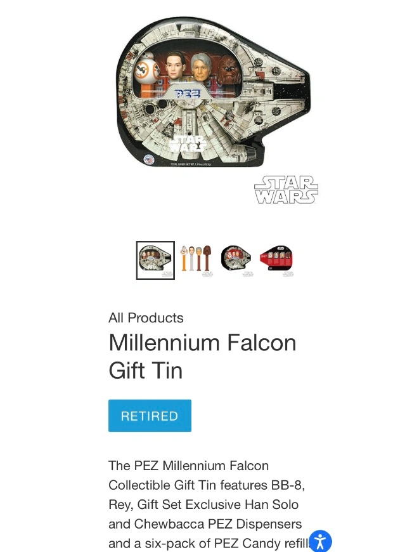Click the PEZ logo on the tin
The height and width of the screenshot is (552, 393).
click(x=188, y=94)
